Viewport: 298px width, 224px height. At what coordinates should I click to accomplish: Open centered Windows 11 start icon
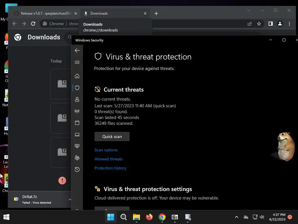[x=111, y=217]
